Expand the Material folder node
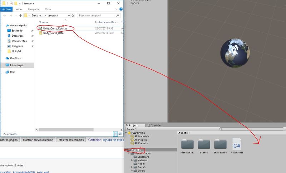Image resolution: width=286 pixels, height=173 pixels. point(132,160)
